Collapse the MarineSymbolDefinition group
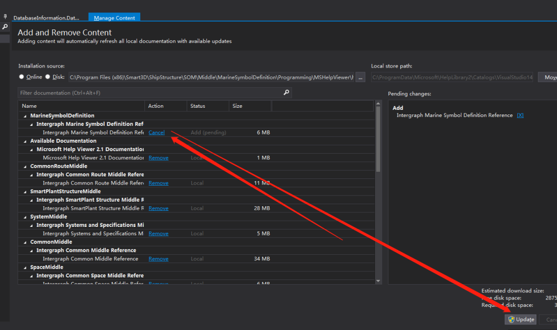Screen dimensions: 557x330 pos(25,116)
